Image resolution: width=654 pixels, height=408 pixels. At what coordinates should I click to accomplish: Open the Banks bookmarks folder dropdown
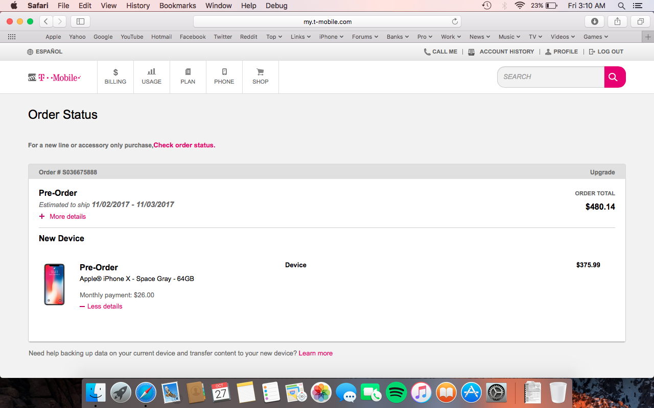(398, 37)
